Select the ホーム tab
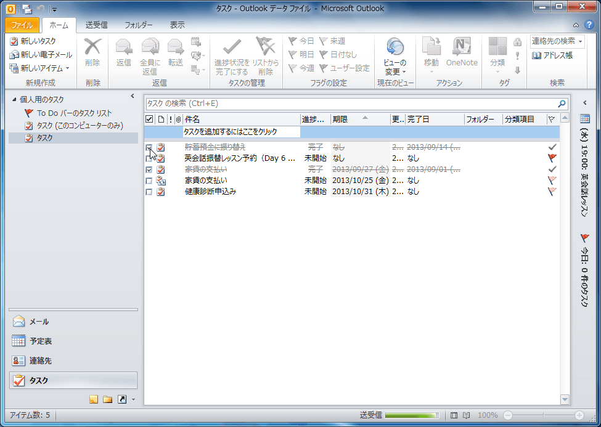This screenshot has height=427, width=601. click(x=59, y=25)
